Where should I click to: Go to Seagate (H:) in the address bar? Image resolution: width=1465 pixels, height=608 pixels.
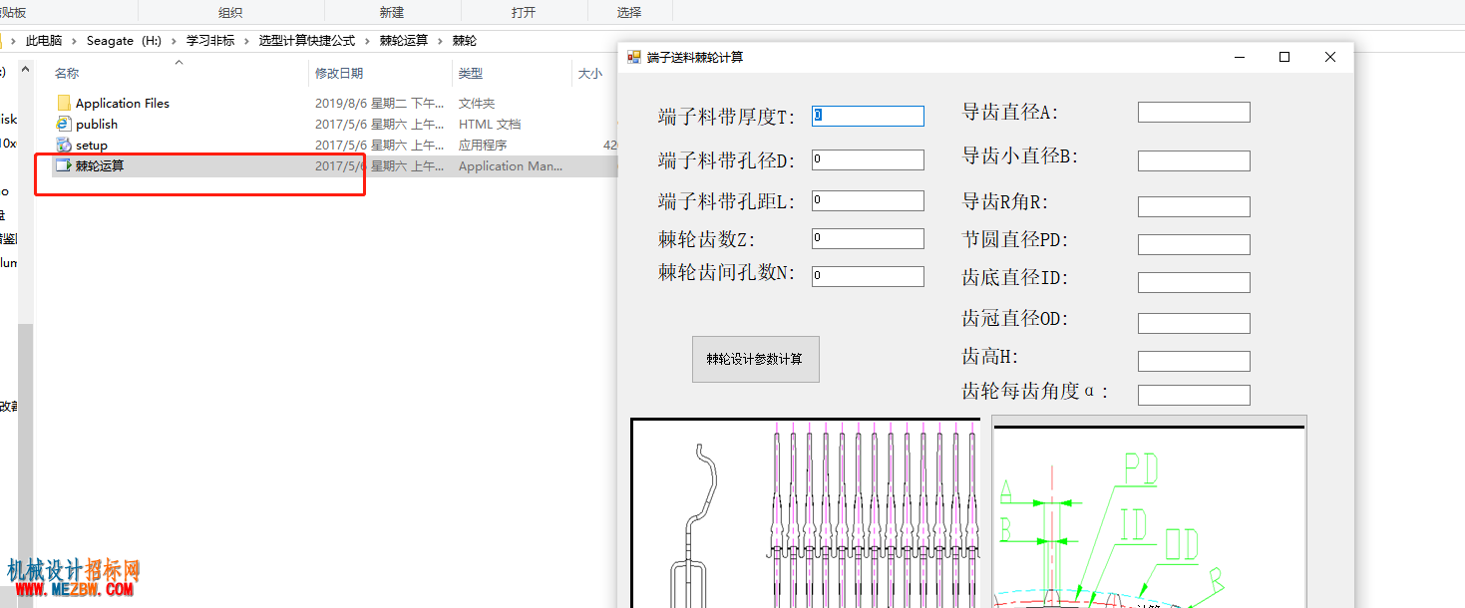(x=124, y=41)
